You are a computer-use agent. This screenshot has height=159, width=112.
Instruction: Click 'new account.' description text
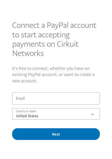pos(25,81)
